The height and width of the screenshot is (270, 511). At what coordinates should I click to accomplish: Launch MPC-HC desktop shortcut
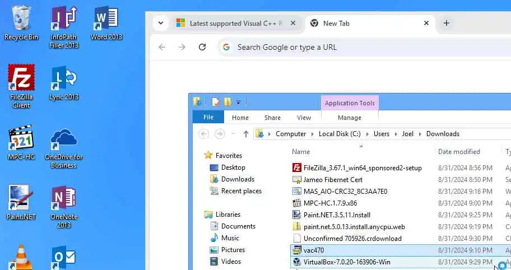click(x=21, y=143)
